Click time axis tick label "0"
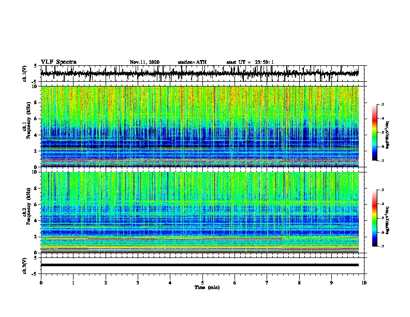 click(41, 283)
